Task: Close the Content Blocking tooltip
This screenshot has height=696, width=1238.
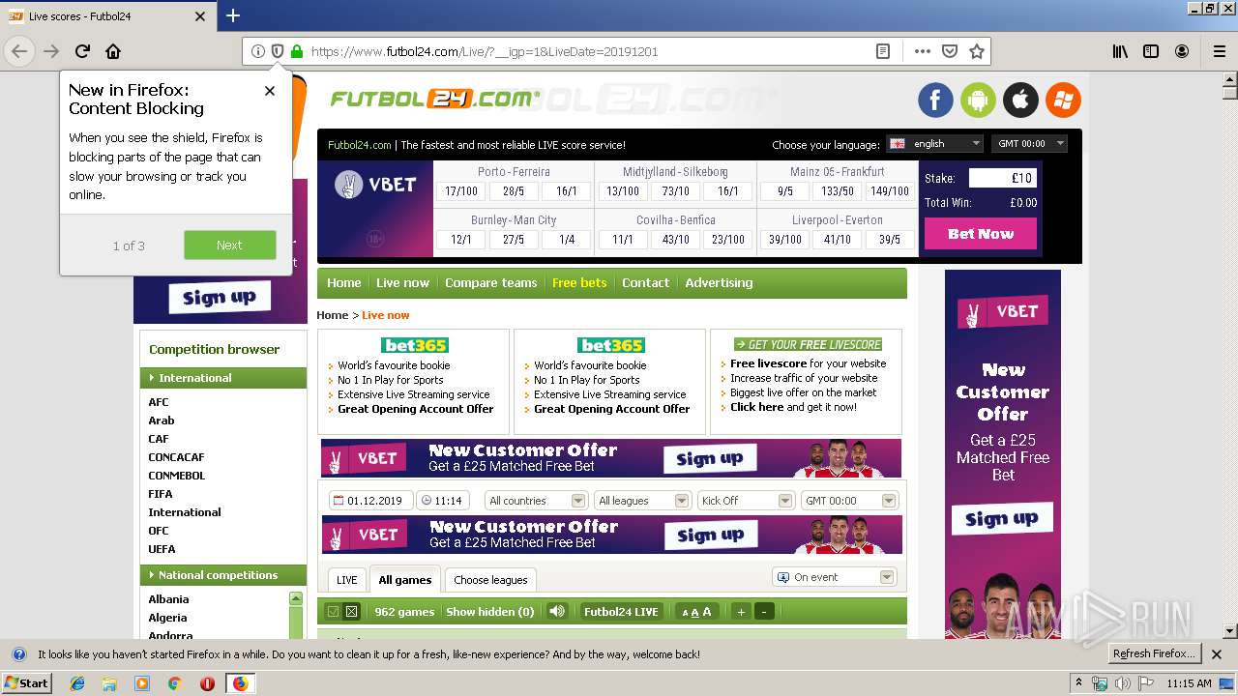Action: tap(270, 91)
